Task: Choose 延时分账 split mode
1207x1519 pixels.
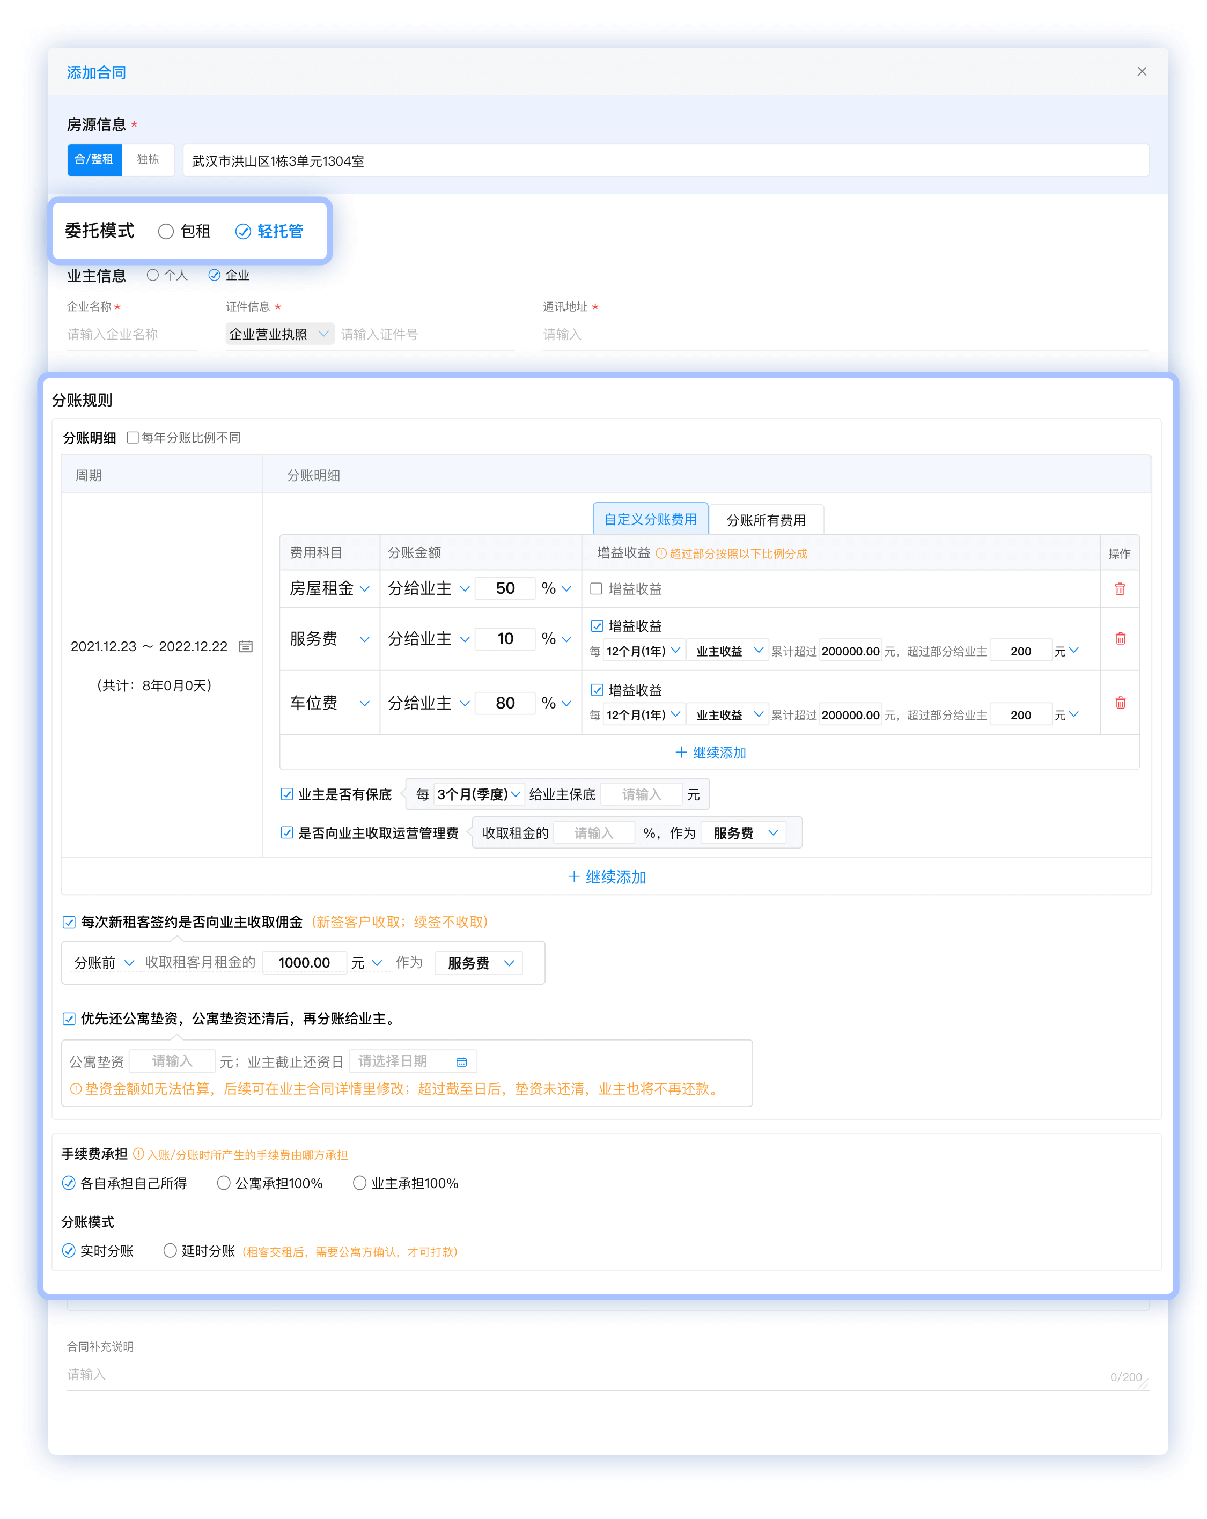Action: click(x=170, y=1251)
